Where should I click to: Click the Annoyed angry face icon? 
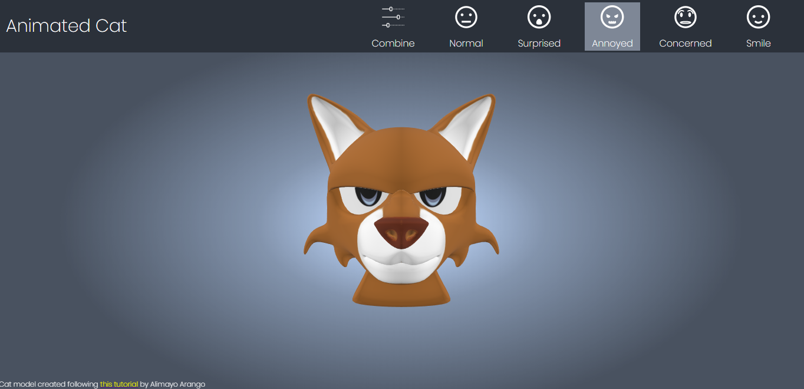coord(612,17)
